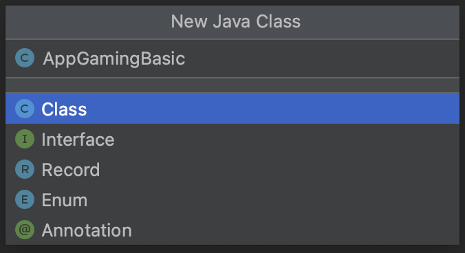Select Enum as the kind

[x=65, y=200]
